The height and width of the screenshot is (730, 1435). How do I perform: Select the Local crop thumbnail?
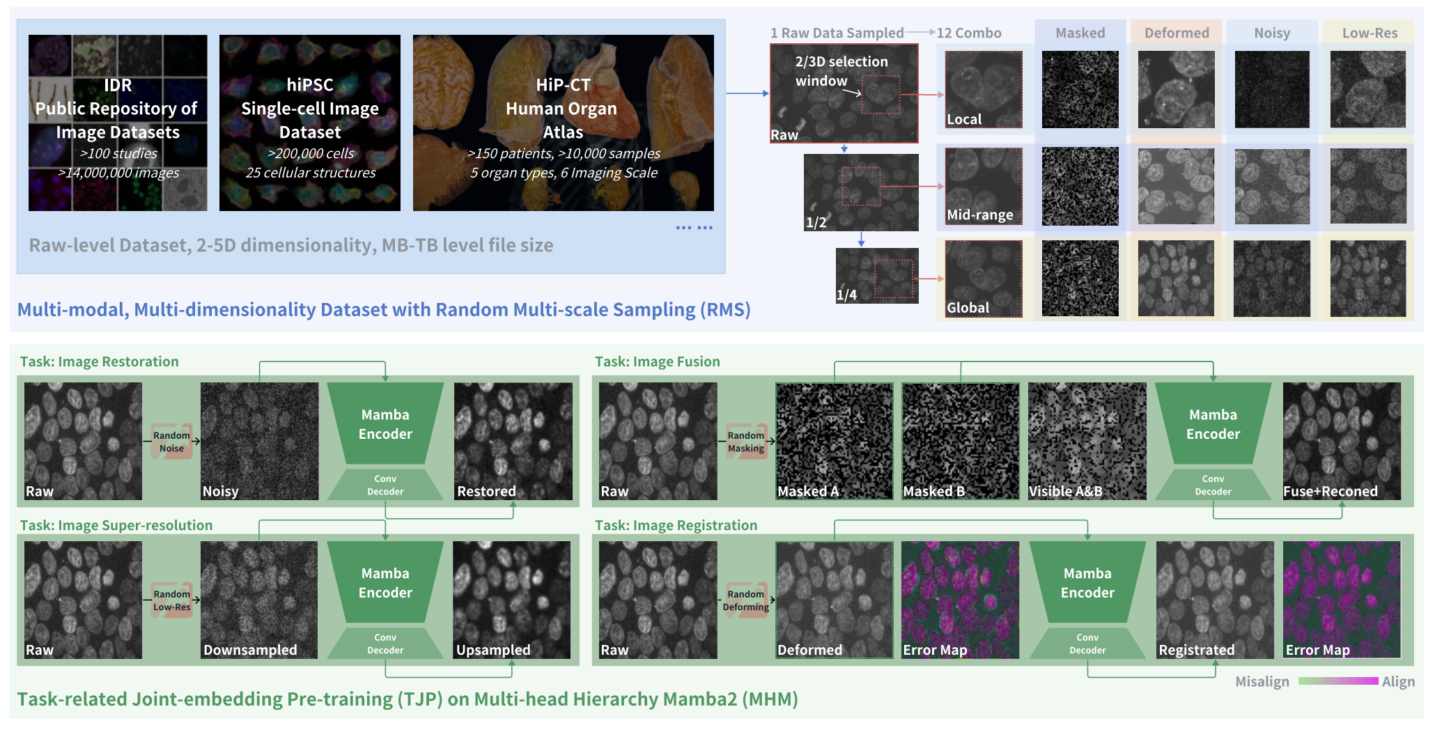(984, 89)
